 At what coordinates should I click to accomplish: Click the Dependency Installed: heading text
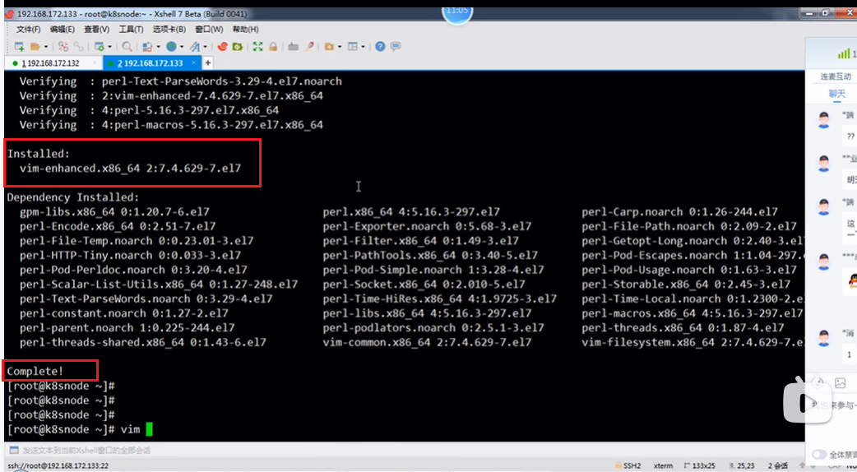pyautogui.click(x=72, y=197)
